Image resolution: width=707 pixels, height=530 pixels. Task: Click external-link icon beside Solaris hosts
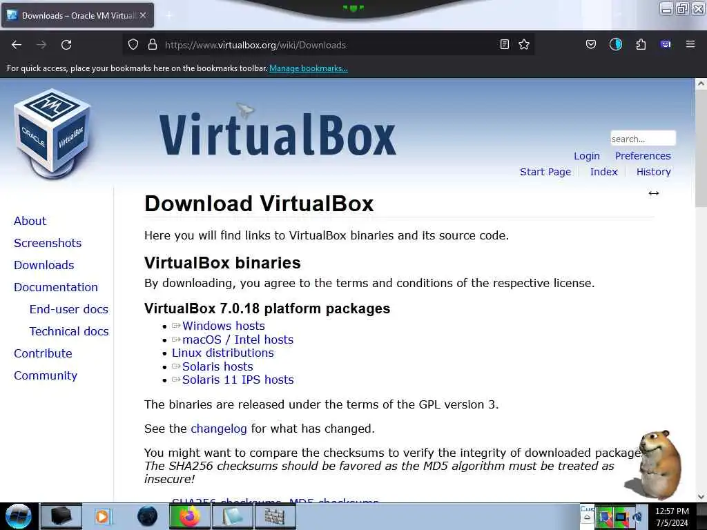click(176, 366)
